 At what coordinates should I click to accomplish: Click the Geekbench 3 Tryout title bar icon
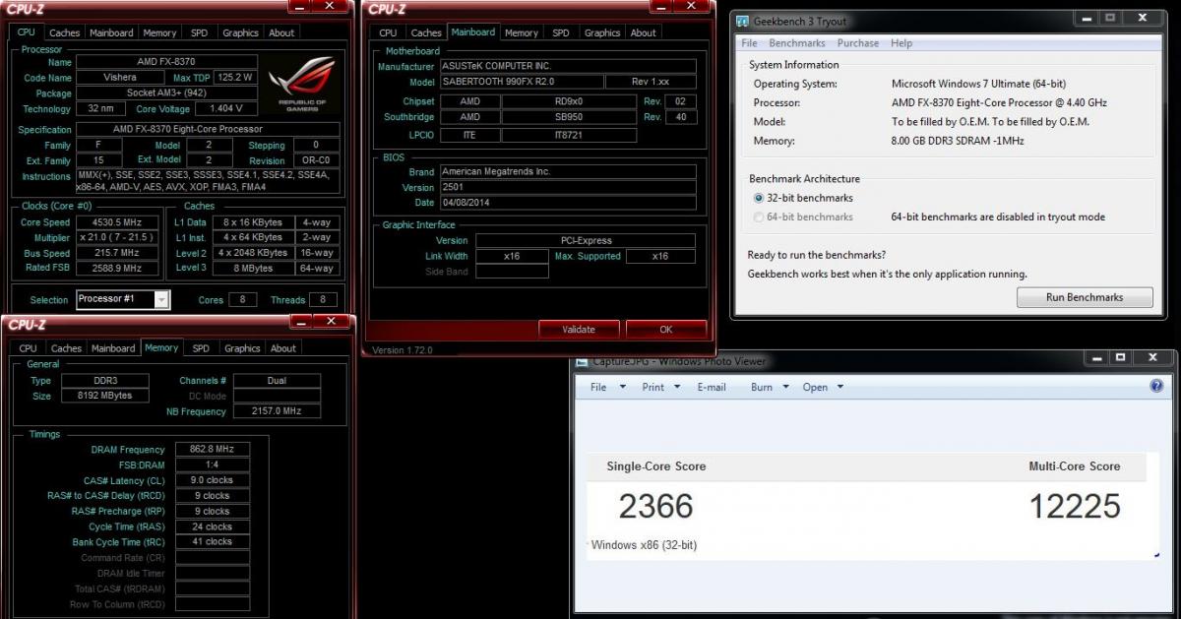[x=742, y=21]
